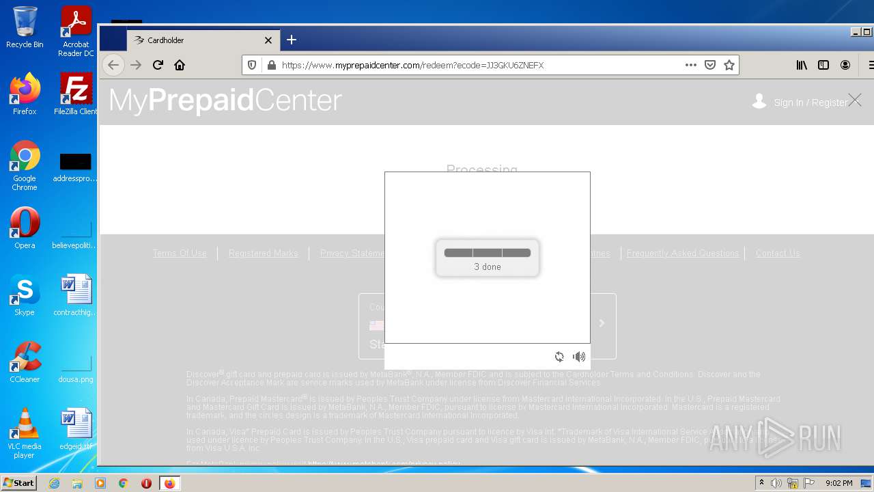Viewport: 874px width, 492px height.
Task: Open the Windows Start menu
Action: (x=19, y=482)
